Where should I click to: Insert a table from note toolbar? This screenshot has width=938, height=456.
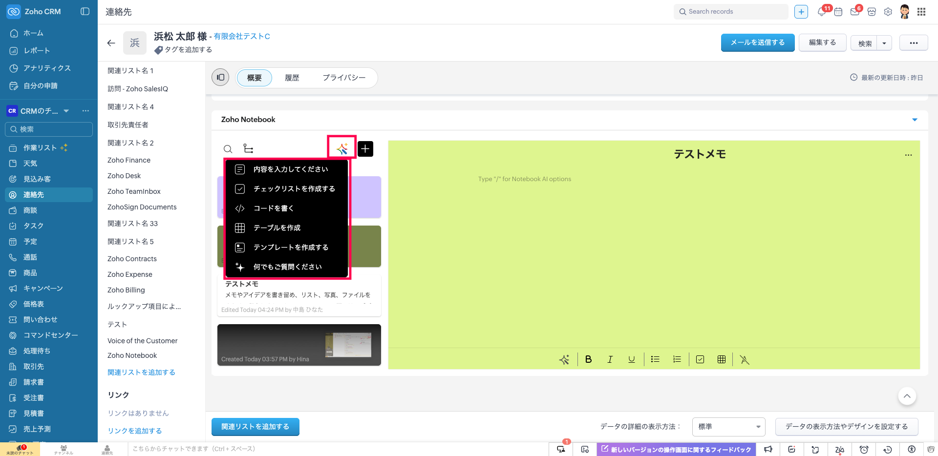[721, 359]
